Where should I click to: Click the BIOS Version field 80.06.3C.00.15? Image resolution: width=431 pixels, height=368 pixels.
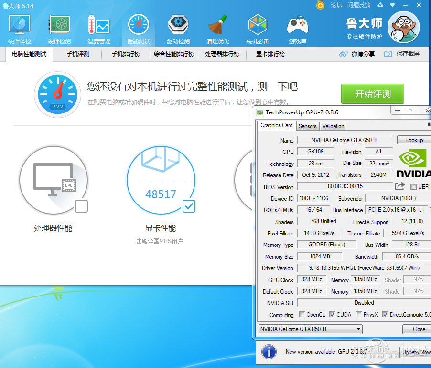(x=345, y=186)
